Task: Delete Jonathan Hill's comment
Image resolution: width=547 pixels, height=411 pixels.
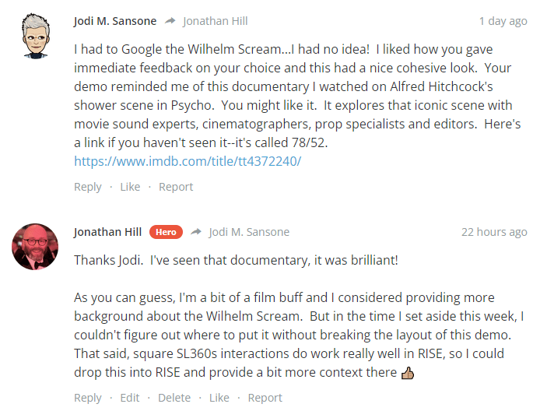Action: coord(174,398)
